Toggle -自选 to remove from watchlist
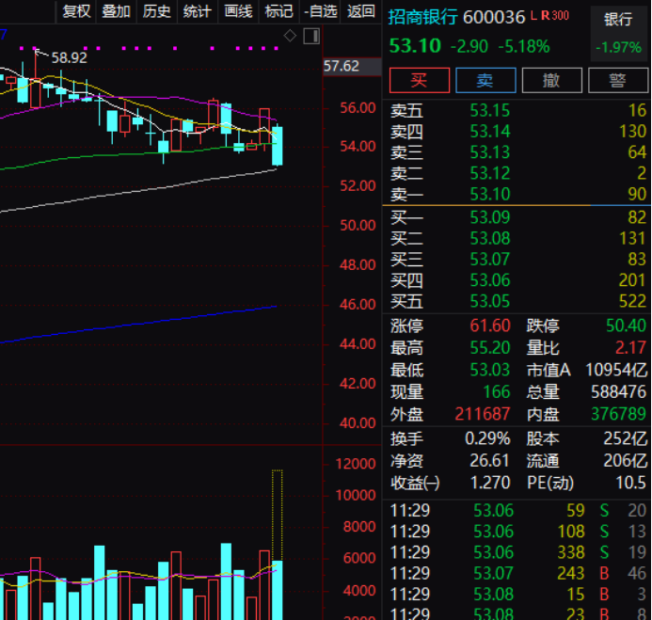The height and width of the screenshot is (620, 652). pyautogui.click(x=321, y=11)
